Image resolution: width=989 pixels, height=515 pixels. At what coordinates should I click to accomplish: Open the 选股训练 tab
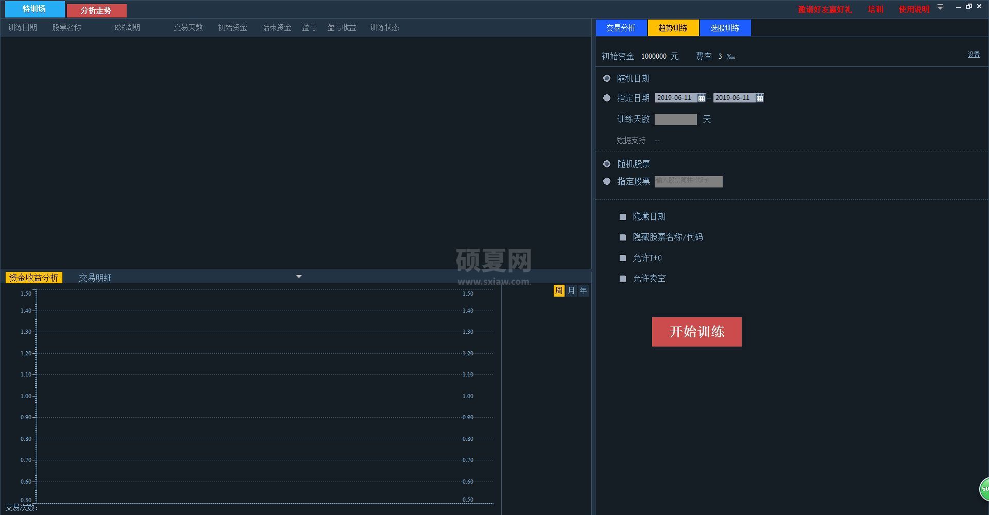pyautogui.click(x=725, y=28)
